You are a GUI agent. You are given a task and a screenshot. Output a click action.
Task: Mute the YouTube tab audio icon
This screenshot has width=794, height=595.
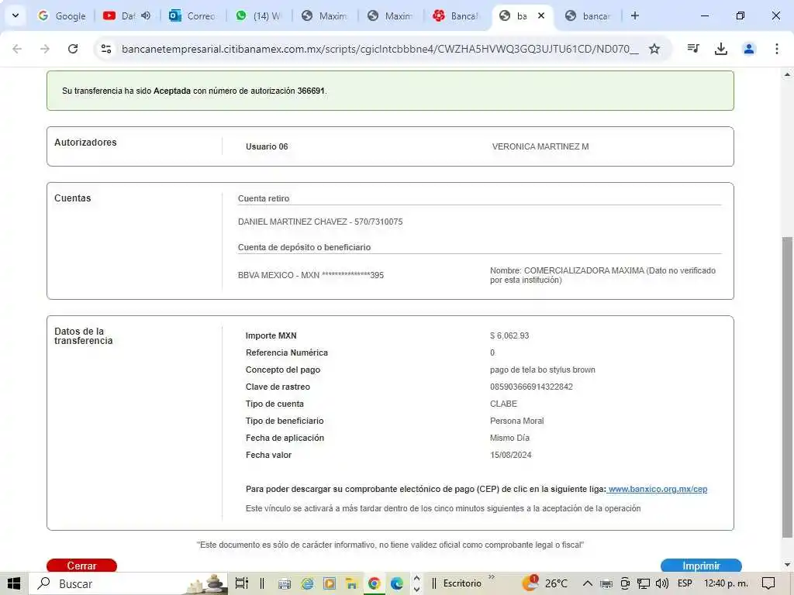(x=146, y=15)
